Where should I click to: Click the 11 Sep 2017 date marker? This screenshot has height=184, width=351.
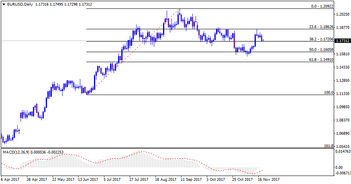[191, 180]
